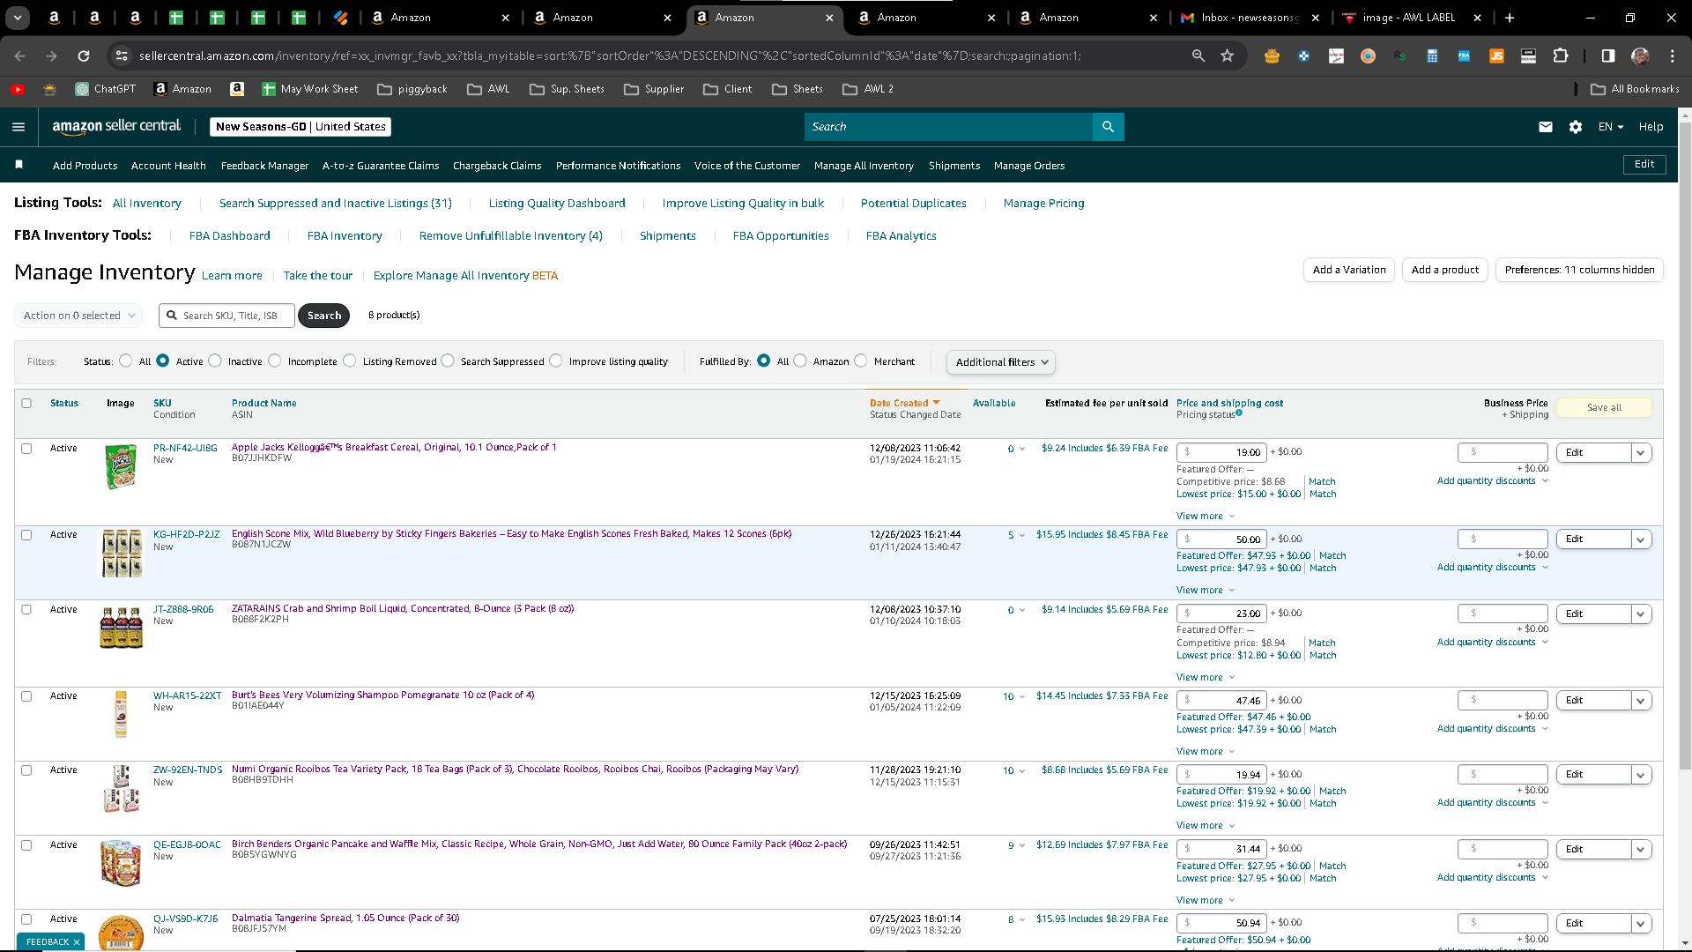Open the Action on 0 selected dropdown

click(x=78, y=316)
